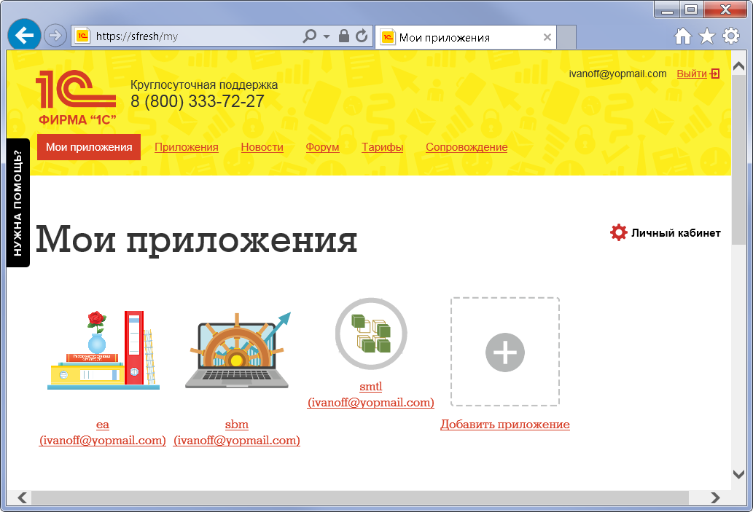Click the red gear Личный кабинет icon
753x512 pixels.
click(x=619, y=233)
